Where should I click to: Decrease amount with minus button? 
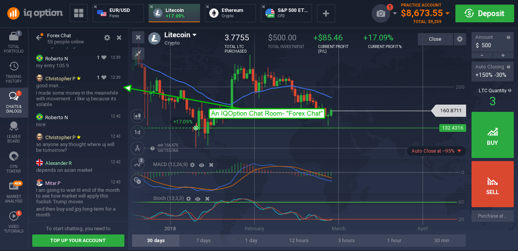(482, 55)
